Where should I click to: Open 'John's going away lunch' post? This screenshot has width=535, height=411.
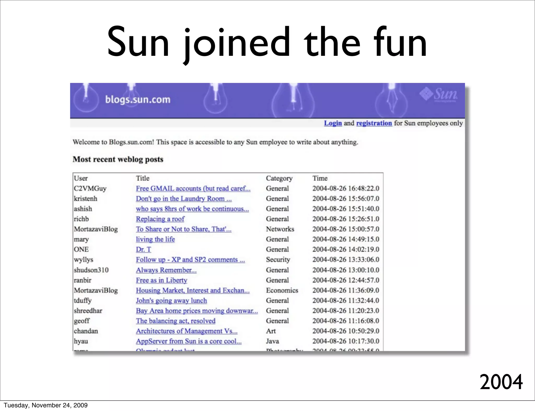click(171, 301)
